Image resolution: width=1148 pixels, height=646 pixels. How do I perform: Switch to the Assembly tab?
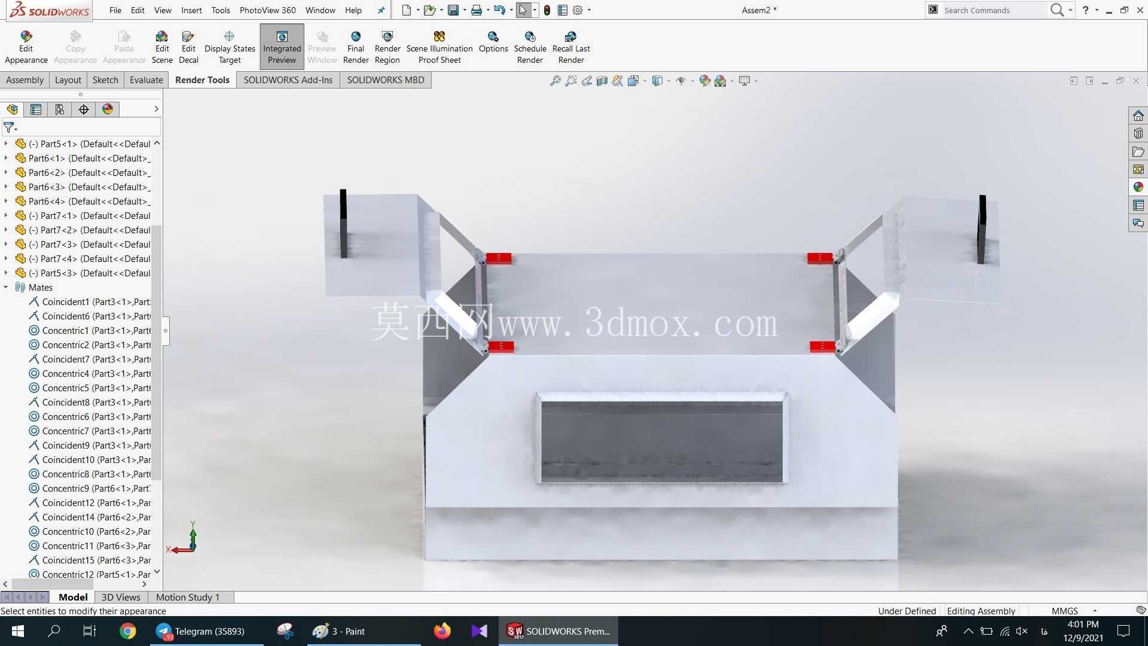coord(25,80)
